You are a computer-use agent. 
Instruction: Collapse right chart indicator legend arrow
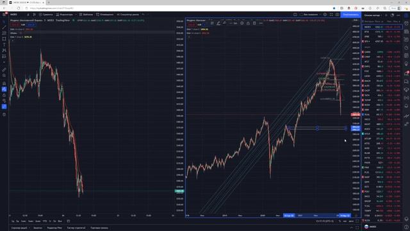tap(189, 37)
